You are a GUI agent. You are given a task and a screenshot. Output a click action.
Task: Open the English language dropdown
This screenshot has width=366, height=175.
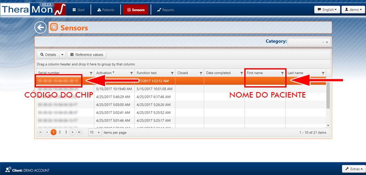tap(326, 10)
